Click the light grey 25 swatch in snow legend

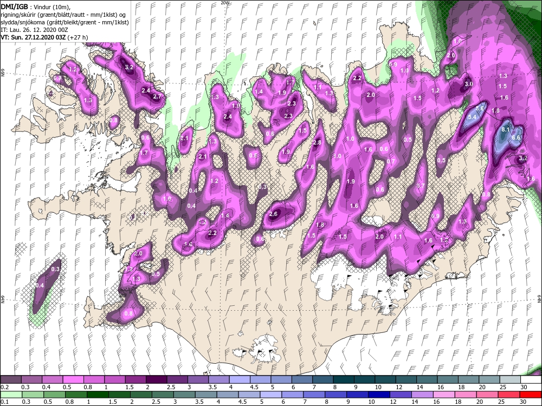tap(510, 379)
